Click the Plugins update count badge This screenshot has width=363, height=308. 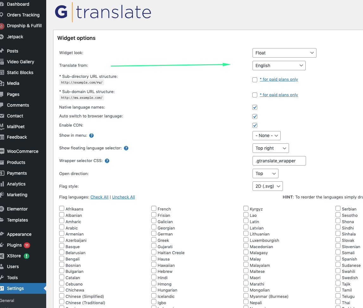click(x=27, y=245)
